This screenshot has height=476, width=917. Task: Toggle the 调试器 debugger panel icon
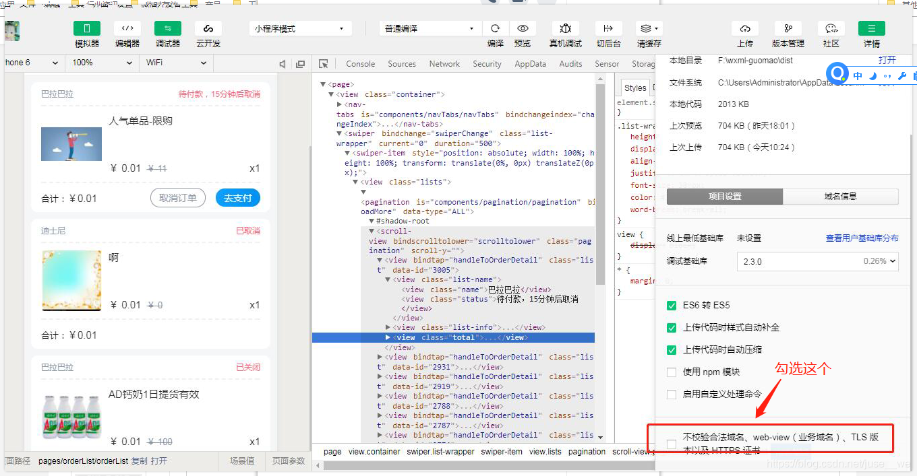point(168,28)
